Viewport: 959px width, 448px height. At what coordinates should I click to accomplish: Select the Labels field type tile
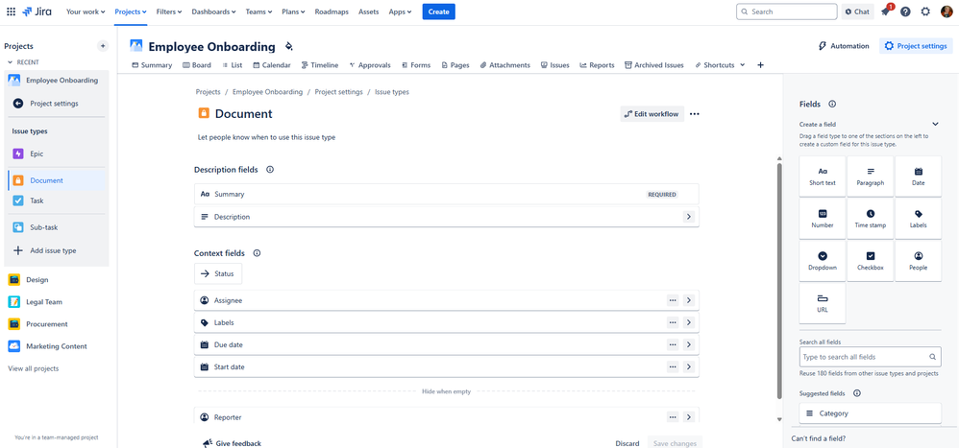coord(918,219)
